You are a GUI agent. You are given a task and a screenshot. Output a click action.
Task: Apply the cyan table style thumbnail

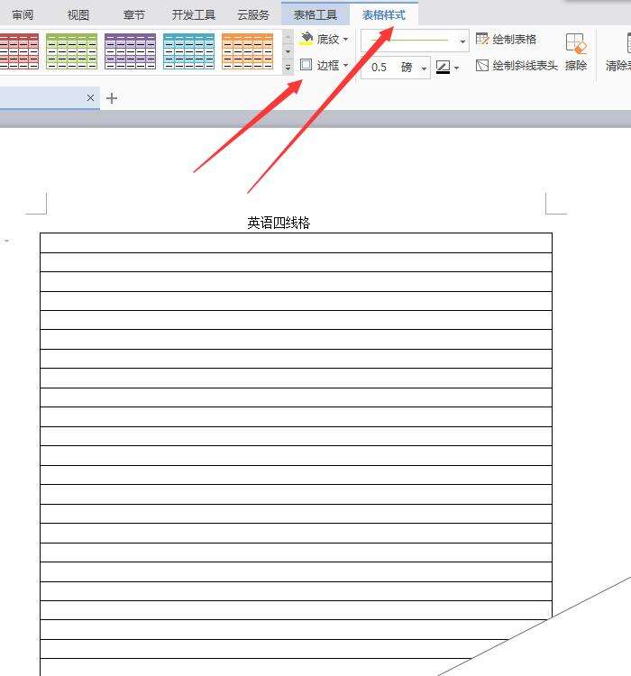tap(189, 51)
